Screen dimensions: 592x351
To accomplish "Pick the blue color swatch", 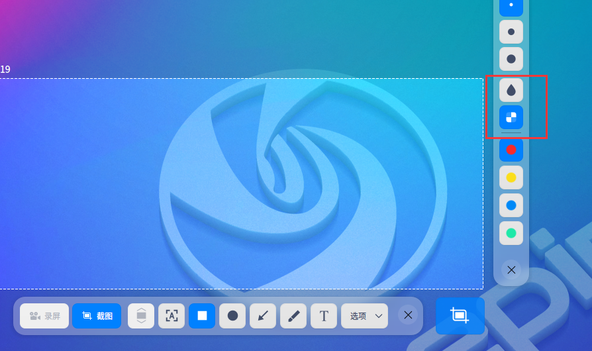I will (511, 205).
